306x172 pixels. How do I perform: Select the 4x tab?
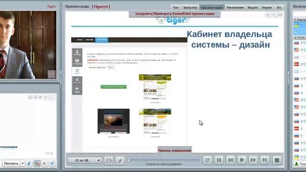279,8
